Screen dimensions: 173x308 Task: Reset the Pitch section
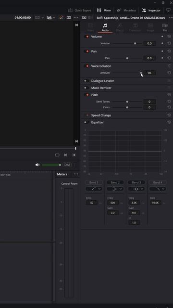(169, 95)
